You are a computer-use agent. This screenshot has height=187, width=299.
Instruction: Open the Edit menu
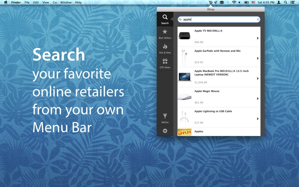tap(36, 2)
